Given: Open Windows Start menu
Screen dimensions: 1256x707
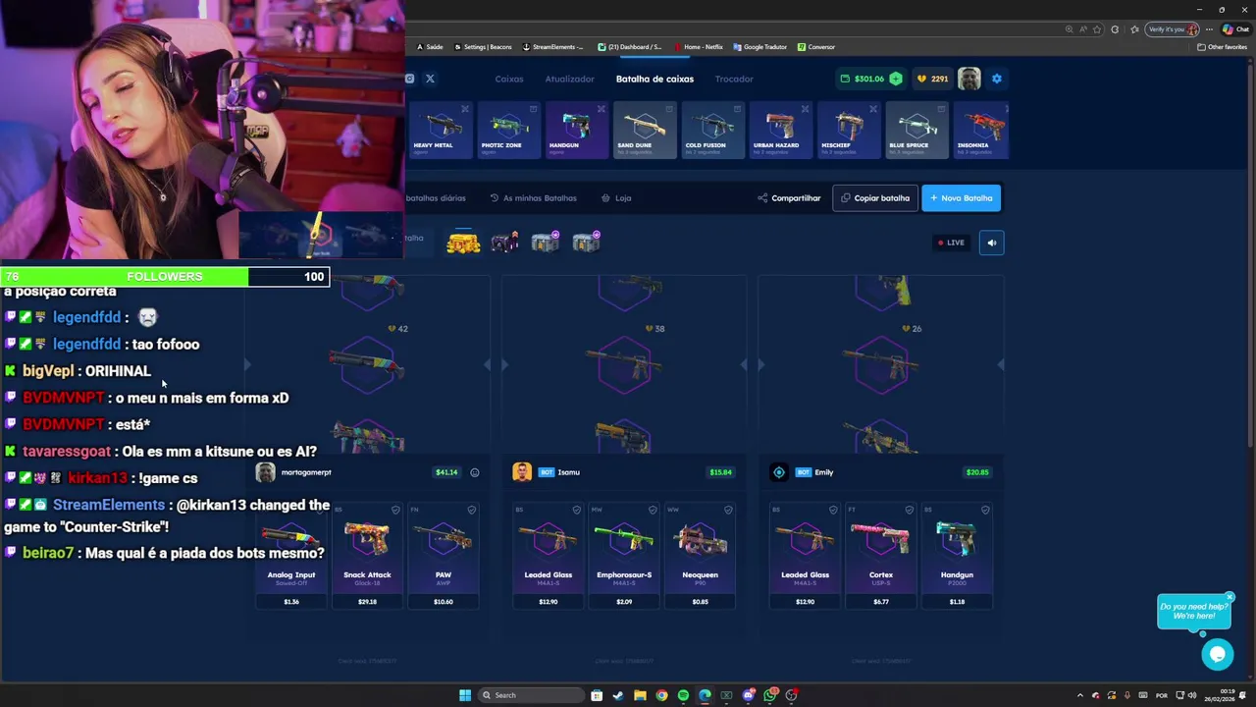Looking at the screenshot, I should [x=465, y=695].
